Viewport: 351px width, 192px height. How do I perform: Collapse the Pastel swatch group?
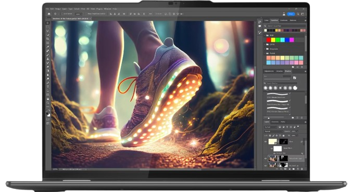coord(265,53)
